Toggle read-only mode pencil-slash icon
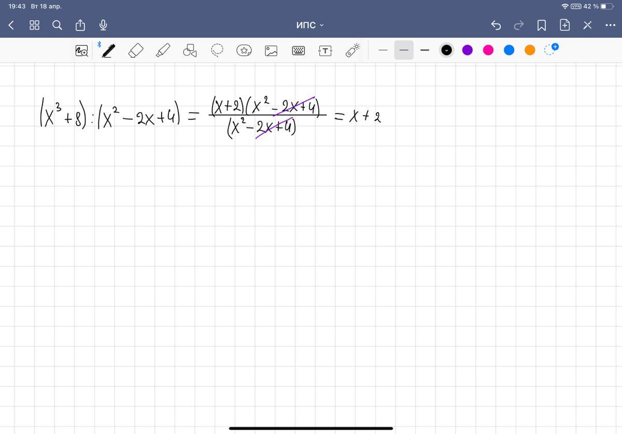The image size is (622, 434). pyautogui.click(x=587, y=25)
